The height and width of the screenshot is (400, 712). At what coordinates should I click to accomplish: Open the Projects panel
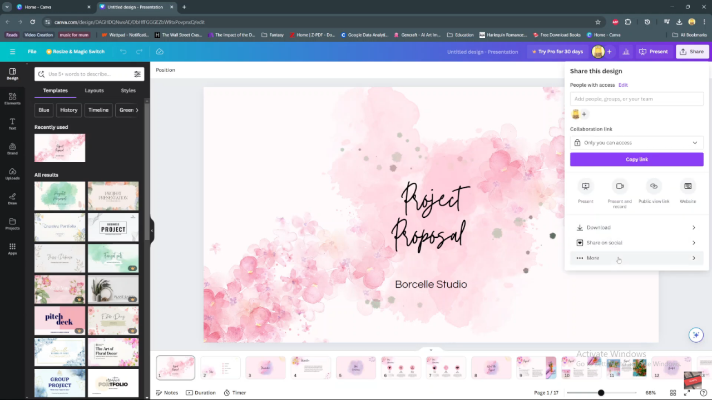click(x=12, y=224)
